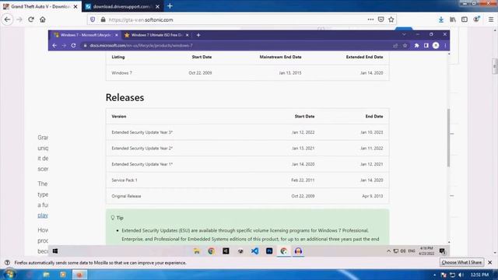Open the Chrome profile avatar
The height and width of the screenshot is (280, 498).
436,45
